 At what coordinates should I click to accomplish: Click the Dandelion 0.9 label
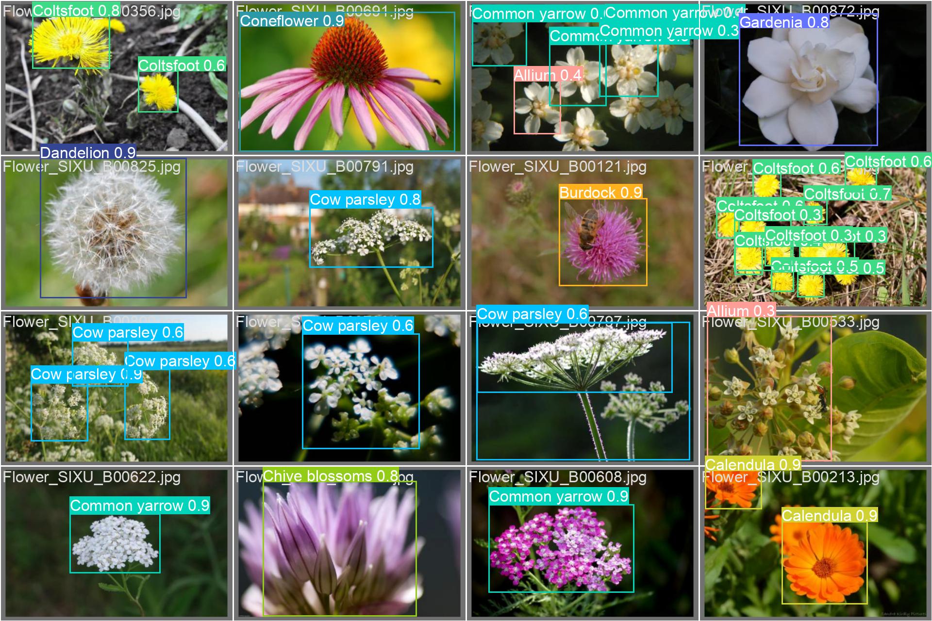87,153
